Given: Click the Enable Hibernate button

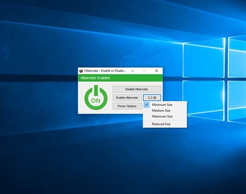Looking at the screenshot, I should (127, 98).
